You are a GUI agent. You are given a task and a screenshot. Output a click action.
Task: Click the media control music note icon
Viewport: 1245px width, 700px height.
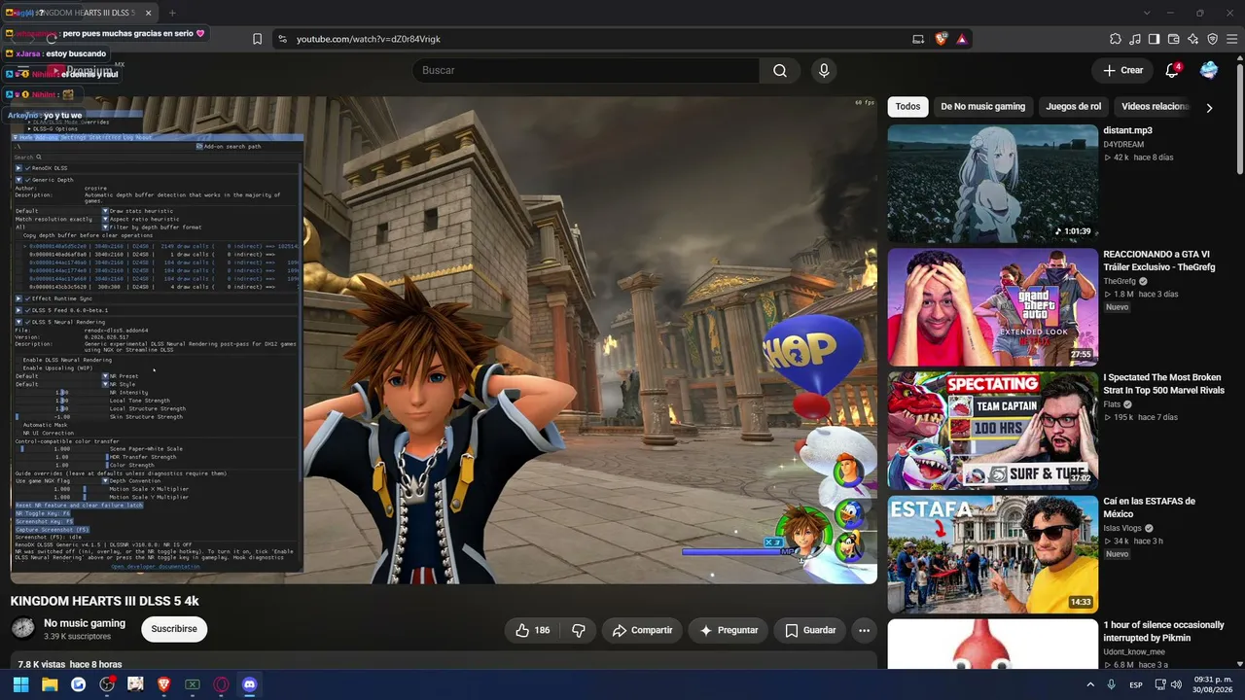pyautogui.click(x=1135, y=39)
